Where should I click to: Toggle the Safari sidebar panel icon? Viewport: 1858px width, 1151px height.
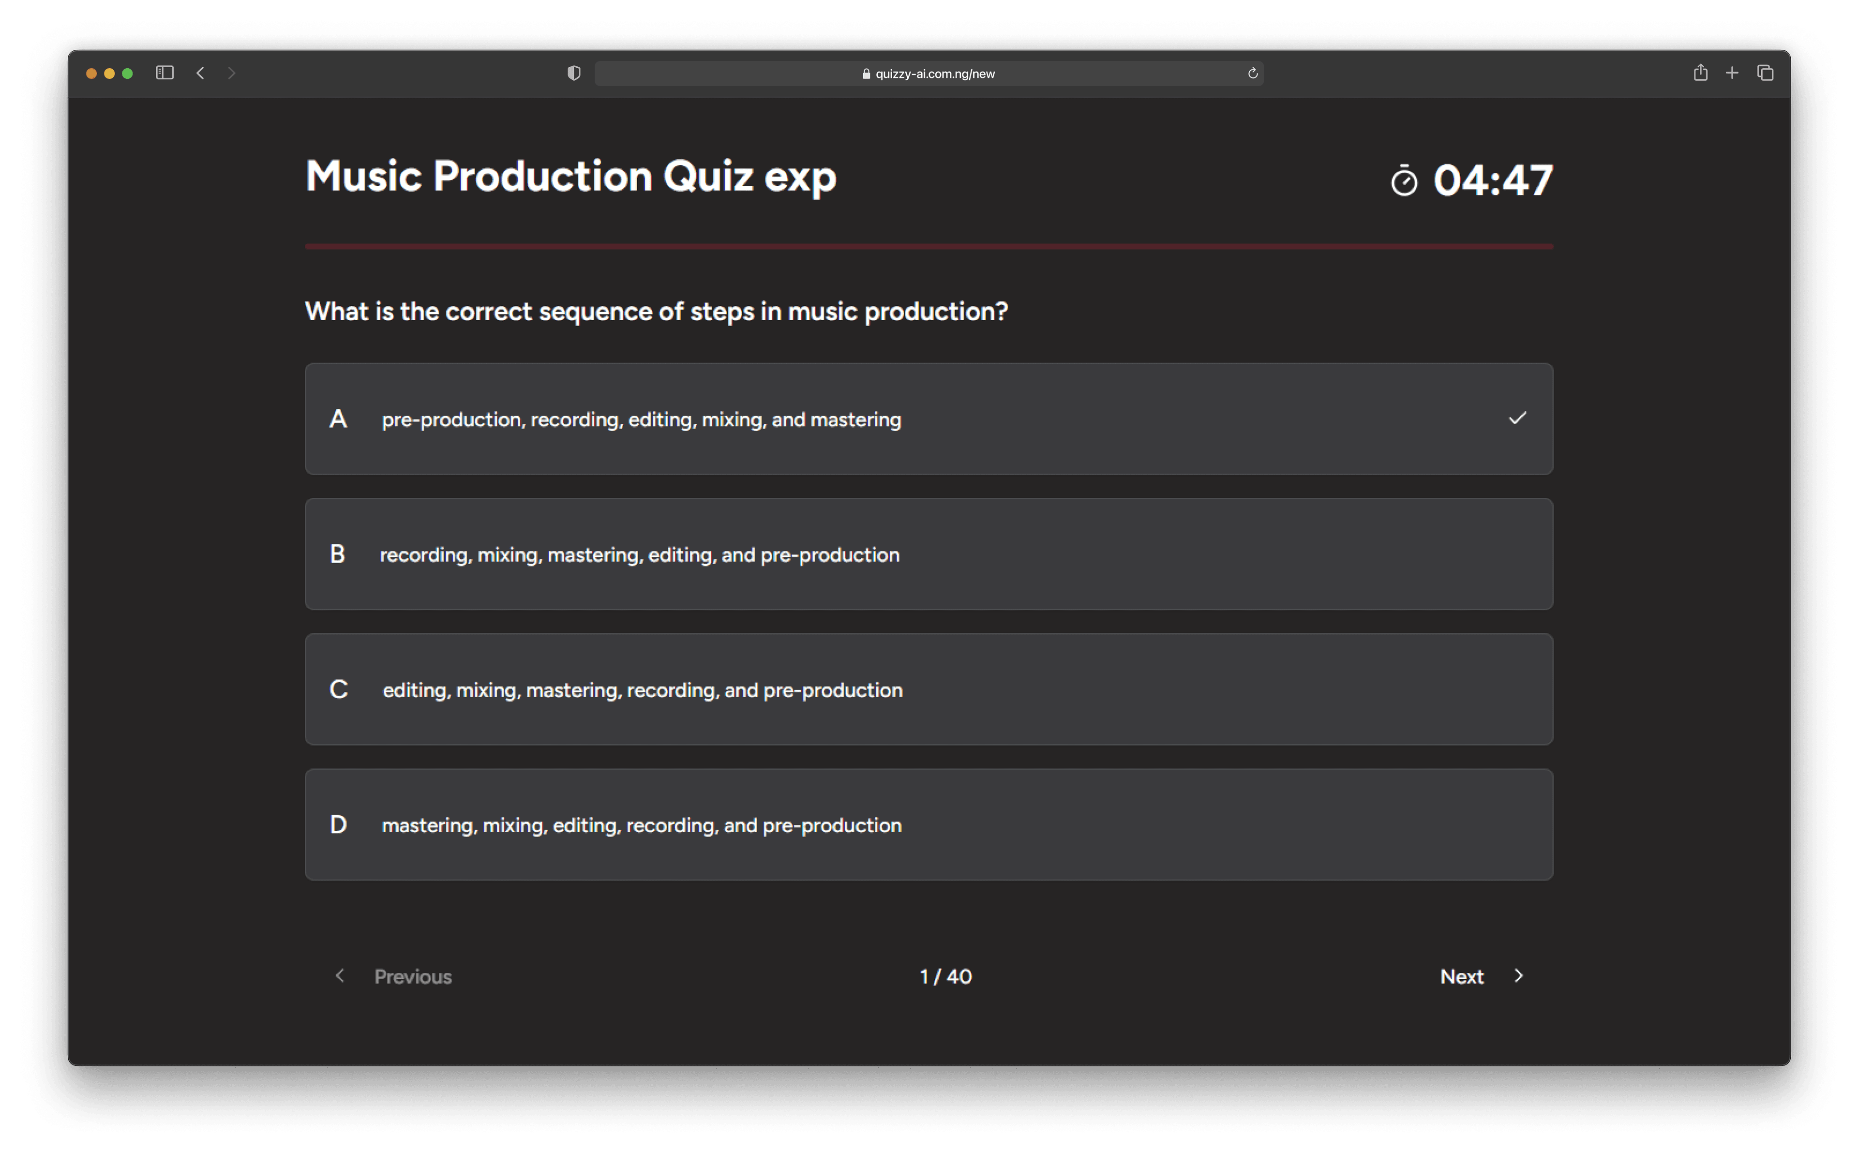[165, 73]
